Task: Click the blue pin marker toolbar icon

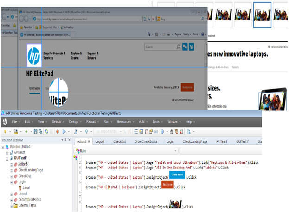Action: click(x=86, y=131)
